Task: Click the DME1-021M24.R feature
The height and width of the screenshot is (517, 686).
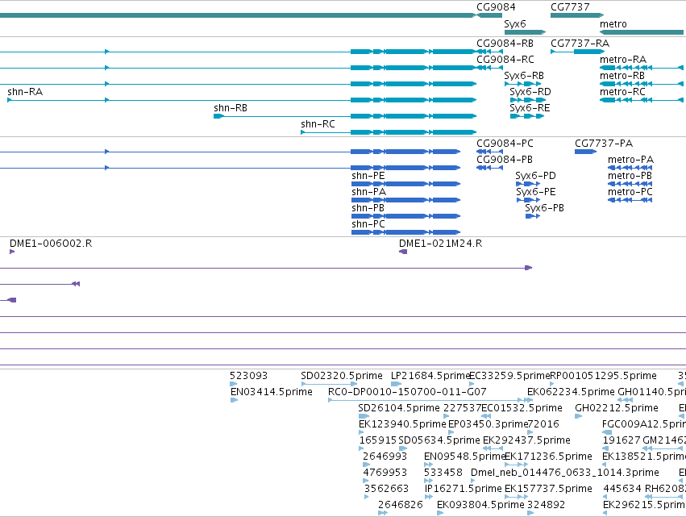Action: click(403, 252)
